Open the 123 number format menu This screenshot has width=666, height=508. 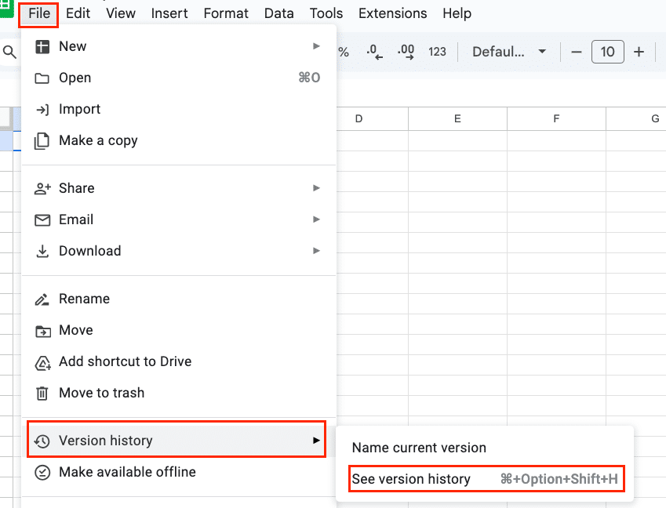437,52
